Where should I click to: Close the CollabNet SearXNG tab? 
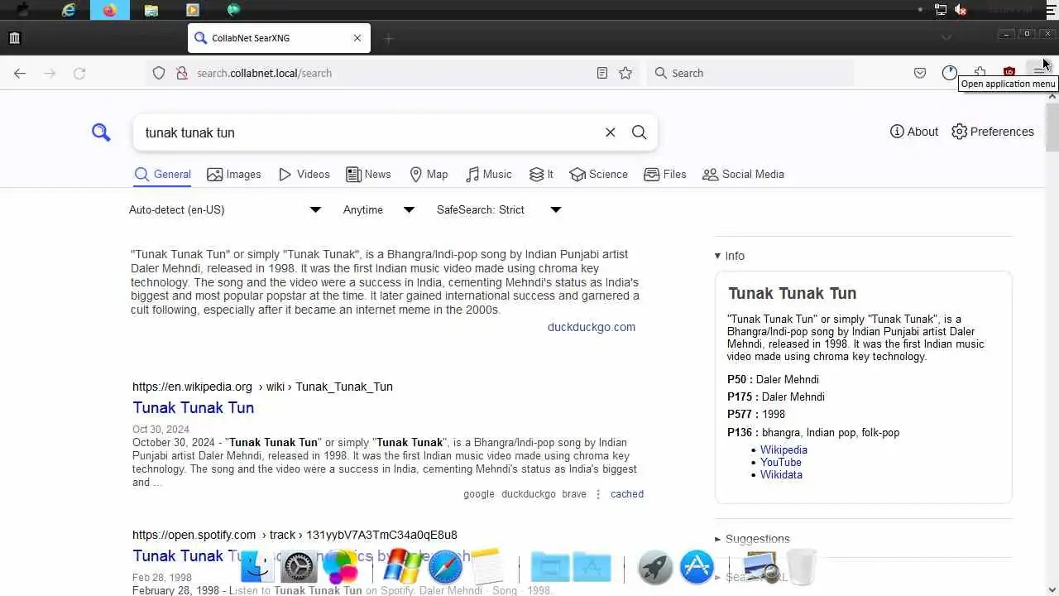357,38
